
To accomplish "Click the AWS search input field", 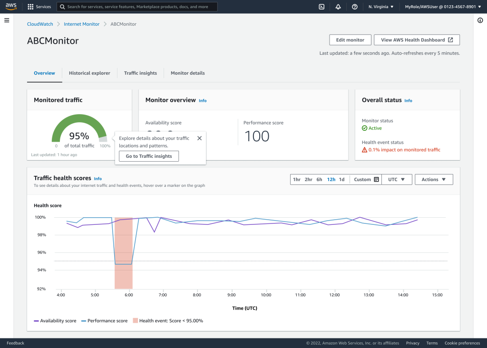I will [x=138, y=7].
